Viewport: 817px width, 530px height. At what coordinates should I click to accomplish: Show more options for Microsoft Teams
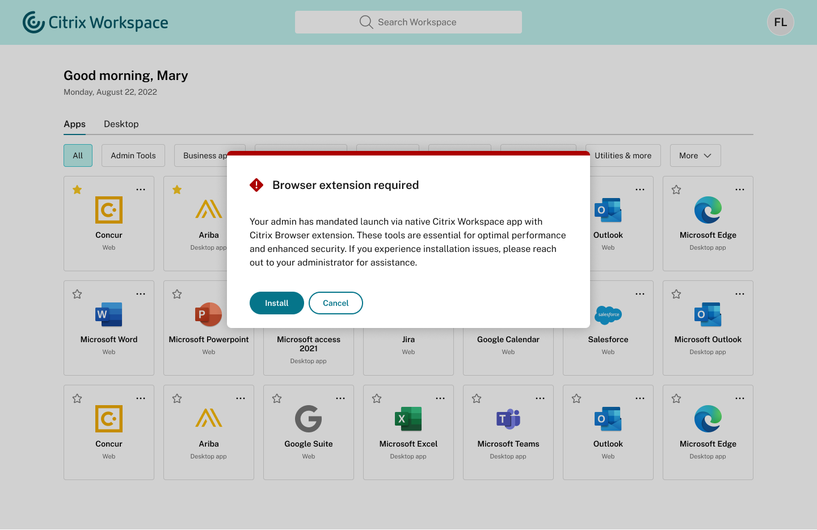(x=540, y=398)
